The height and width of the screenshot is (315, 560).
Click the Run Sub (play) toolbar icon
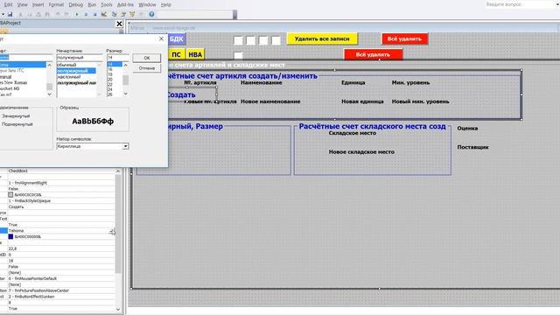77,14
